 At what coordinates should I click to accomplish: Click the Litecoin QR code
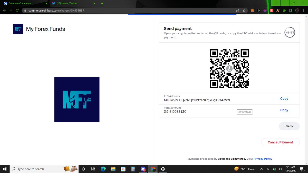point(229,68)
